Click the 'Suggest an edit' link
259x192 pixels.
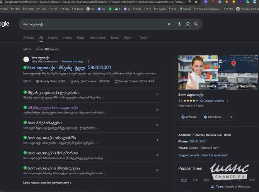click(x=189, y=155)
